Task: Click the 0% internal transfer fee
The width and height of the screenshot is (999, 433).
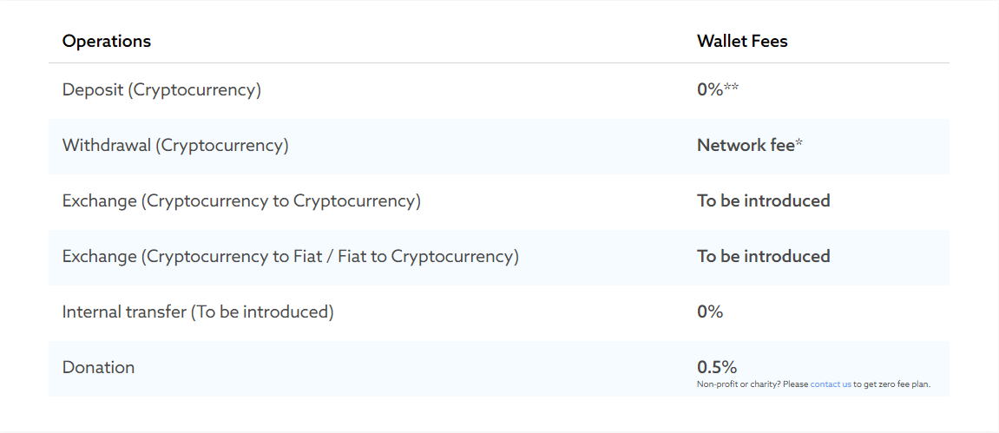Action: (x=710, y=312)
